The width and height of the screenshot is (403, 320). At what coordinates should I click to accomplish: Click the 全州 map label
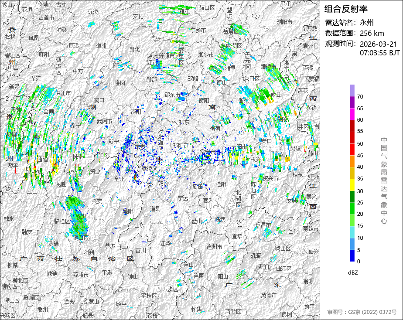coord(119,179)
